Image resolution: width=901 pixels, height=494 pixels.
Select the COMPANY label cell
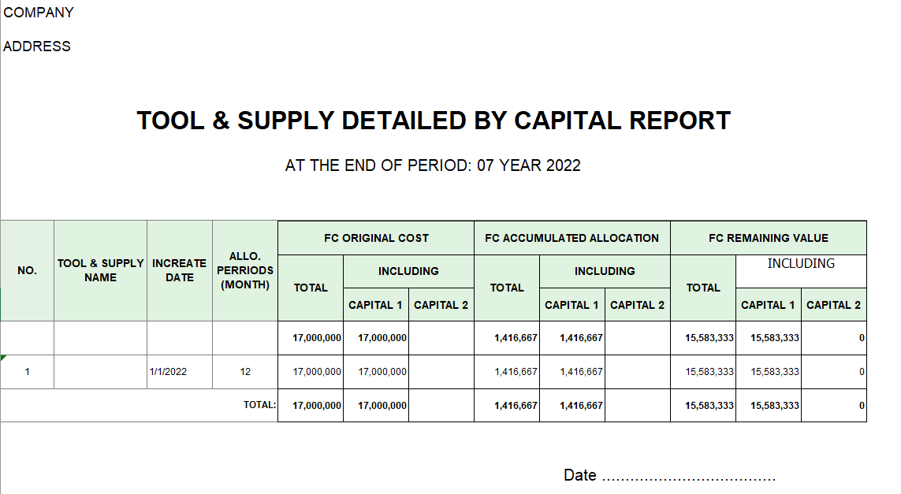click(39, 13)
